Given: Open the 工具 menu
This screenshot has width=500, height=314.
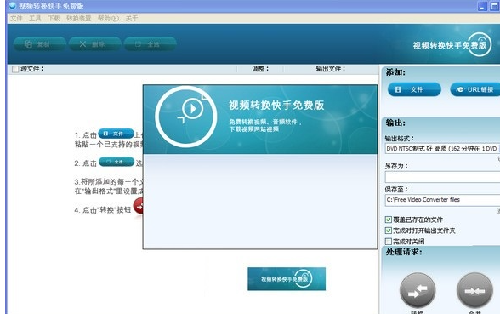Looking at the screenshot, I should 35,18.
